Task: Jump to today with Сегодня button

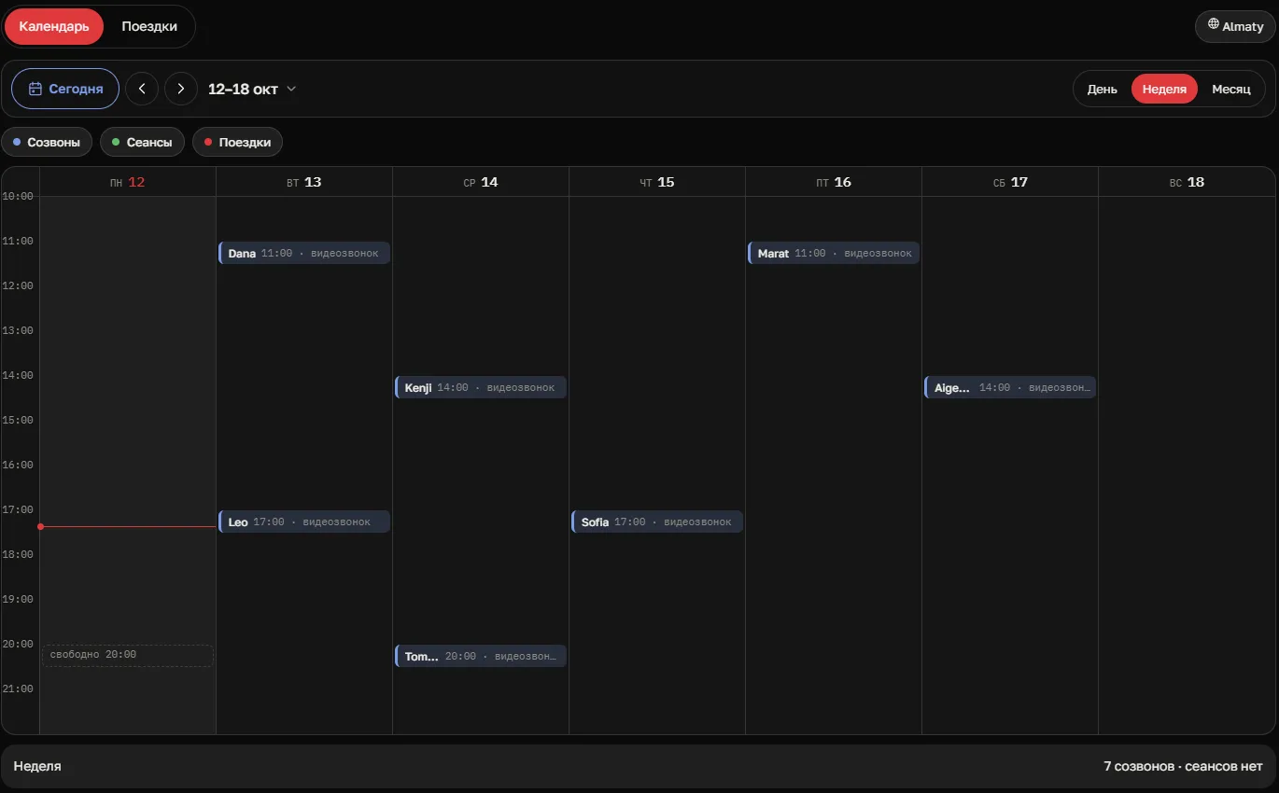Action: click(65, 89)
